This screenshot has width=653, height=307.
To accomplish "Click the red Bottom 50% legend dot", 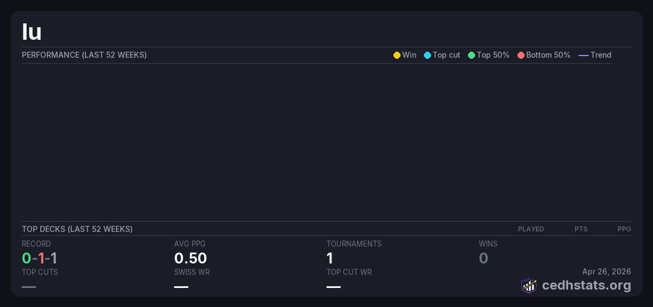I will pyautogui.click(x=521, y=55).
